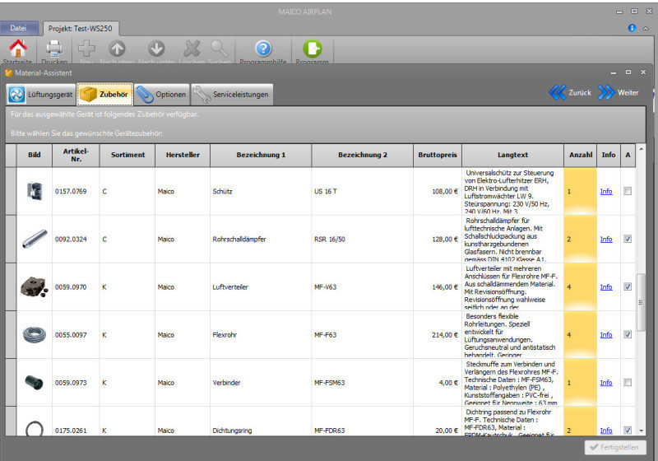Uncheck the Dichtungsring MF-FDR63 checkbox
Viewport: 658px width, 461px height.
[628, 431]
